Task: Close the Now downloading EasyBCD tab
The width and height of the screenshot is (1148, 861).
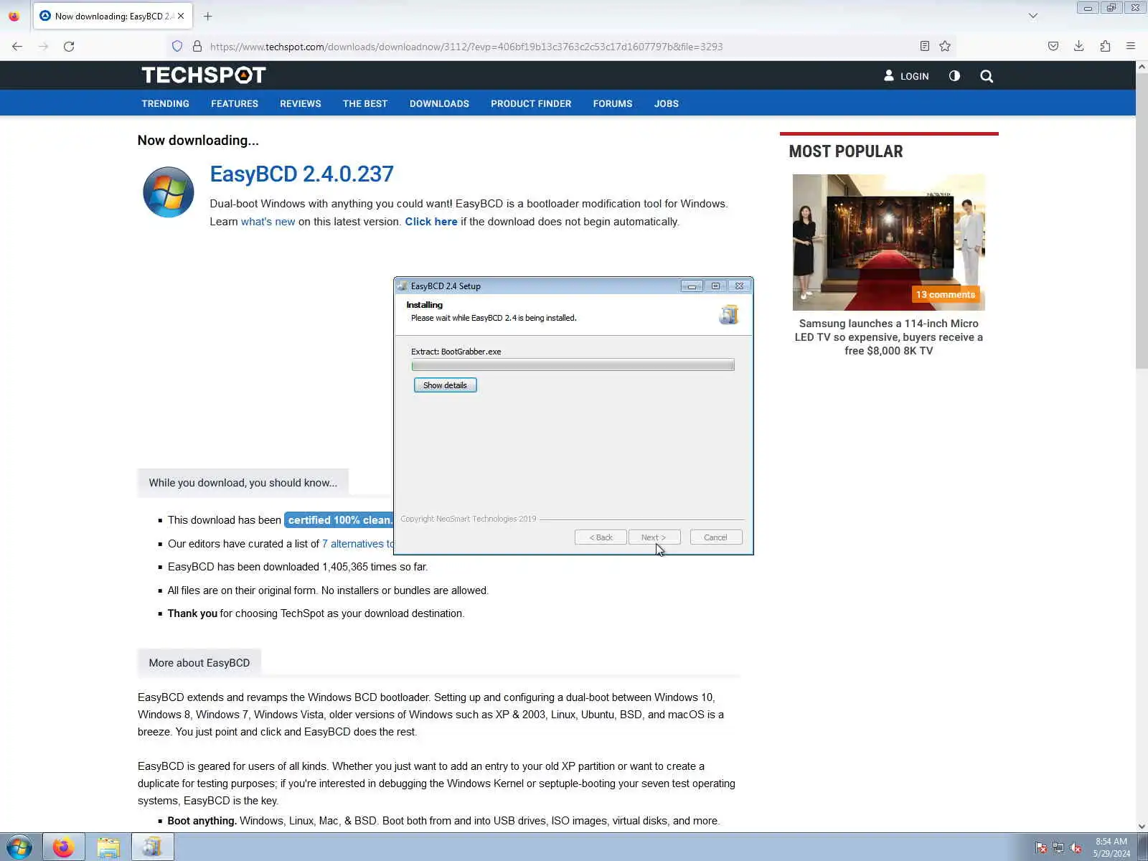Action: [181, 16]
